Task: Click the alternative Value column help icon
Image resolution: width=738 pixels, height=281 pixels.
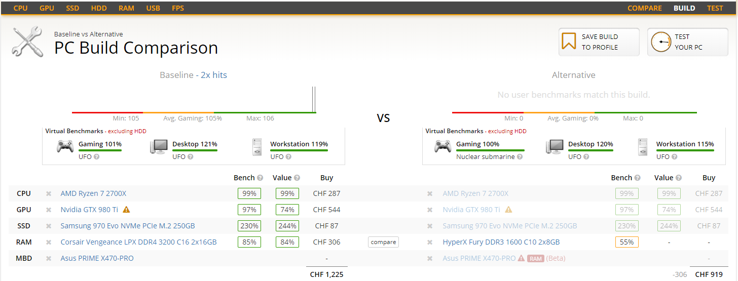Action: click(678, 178)
